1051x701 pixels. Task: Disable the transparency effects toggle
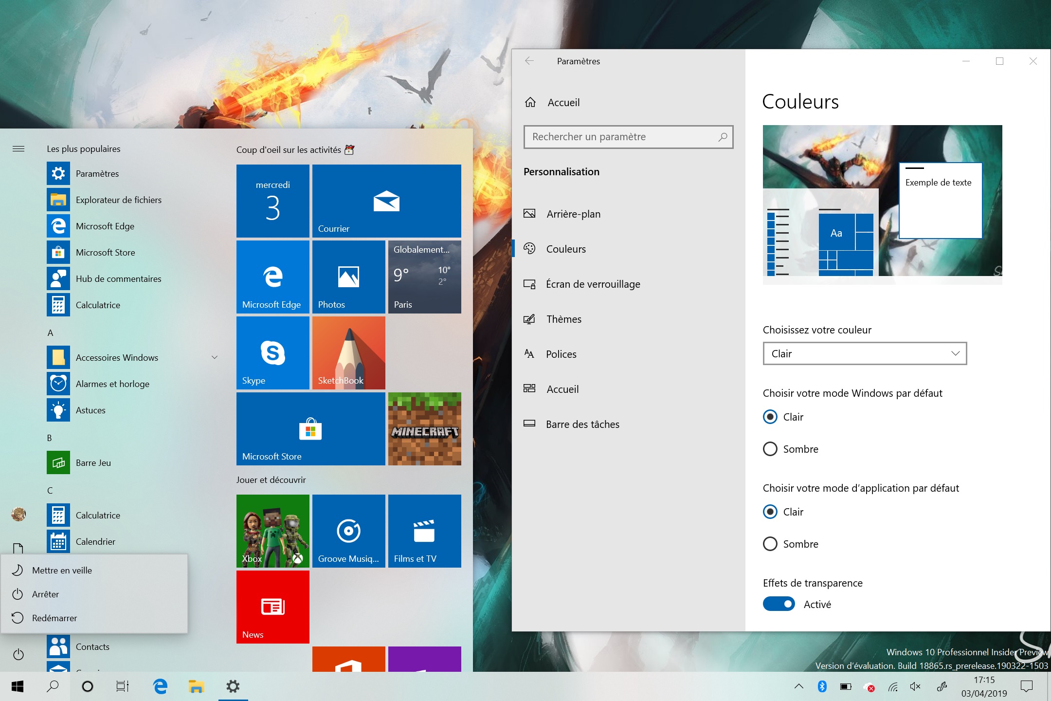pyautogui.click(x=779, y=604)
